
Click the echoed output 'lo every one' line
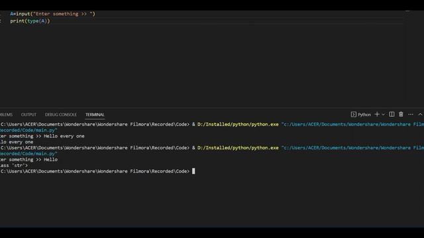tap(17, 142)
